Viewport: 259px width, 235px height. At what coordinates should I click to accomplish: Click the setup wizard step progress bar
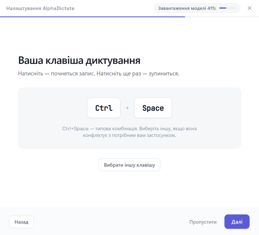pyautogui.click(x=129, y=17)
